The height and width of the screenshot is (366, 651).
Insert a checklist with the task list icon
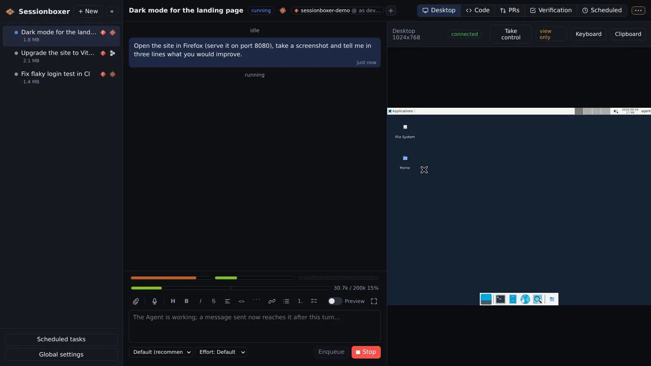314,301
